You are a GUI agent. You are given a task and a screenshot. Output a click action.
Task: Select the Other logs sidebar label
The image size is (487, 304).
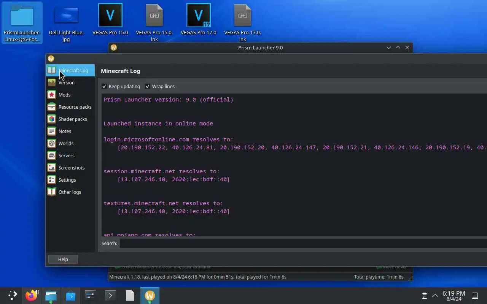[70, 192]
